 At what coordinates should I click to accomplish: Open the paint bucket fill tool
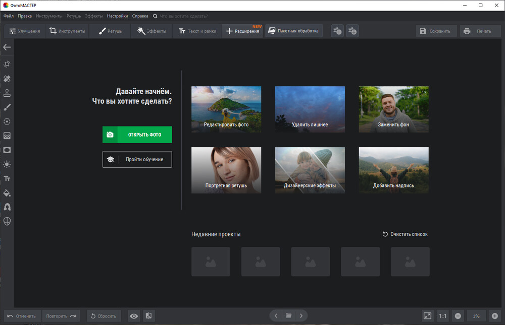click(x=7, y=193)
